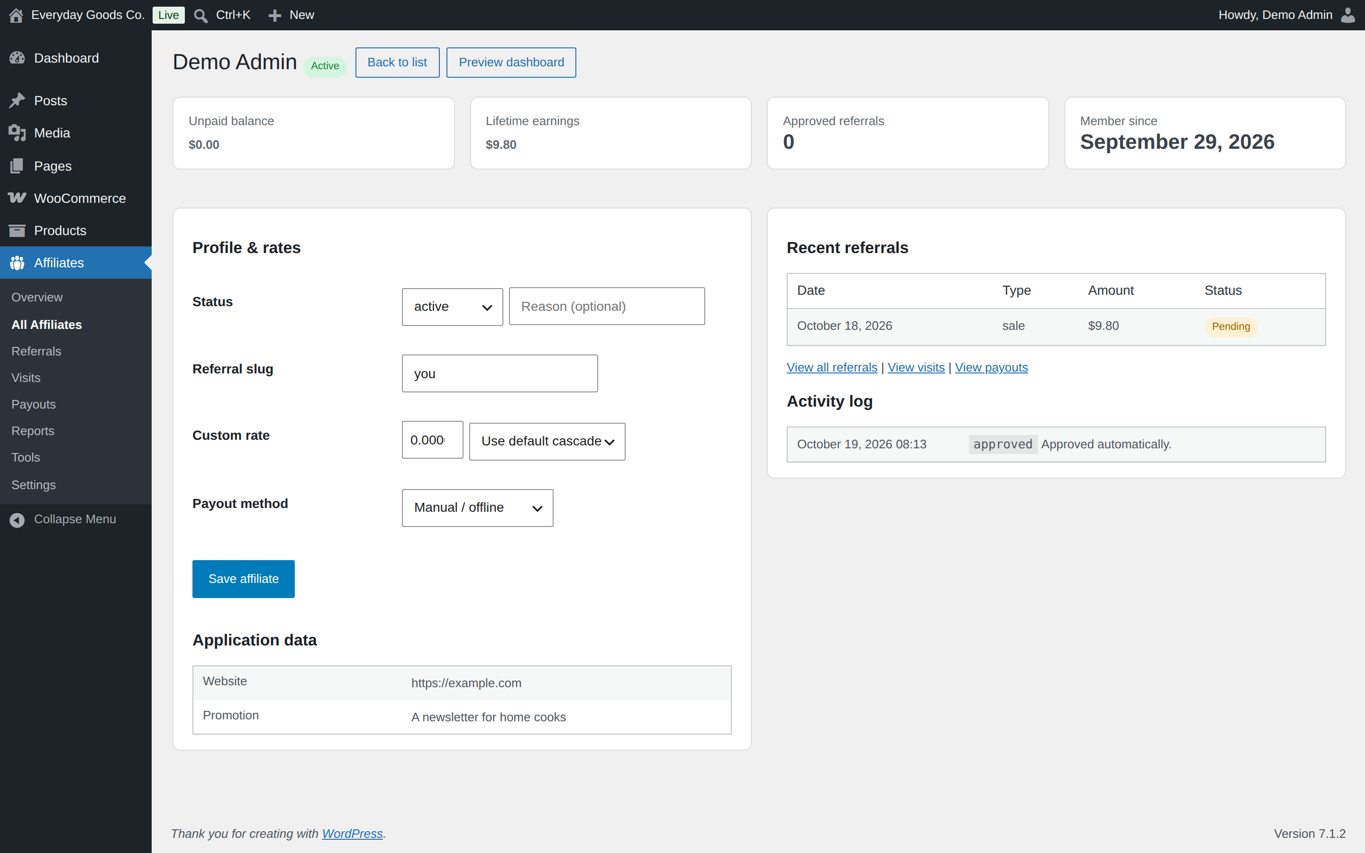Click the plus icon next to New
Viewport: 1365px width, 853px height.
click(275, 15)
